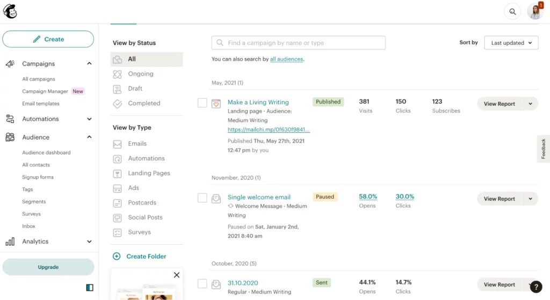The image size is (550, 300).
Task: Open Email templates in sidebar
Action: [x=41, y=104]
